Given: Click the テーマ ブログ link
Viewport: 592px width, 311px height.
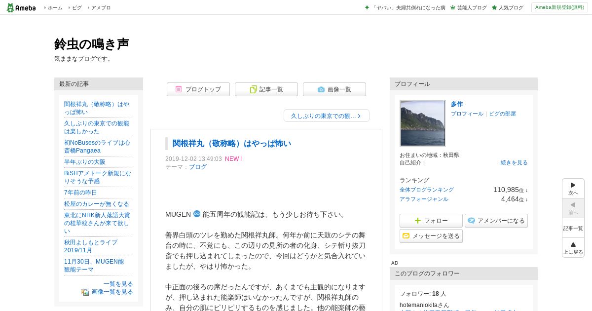Looking at the screenshot, I should pos(198,167).
